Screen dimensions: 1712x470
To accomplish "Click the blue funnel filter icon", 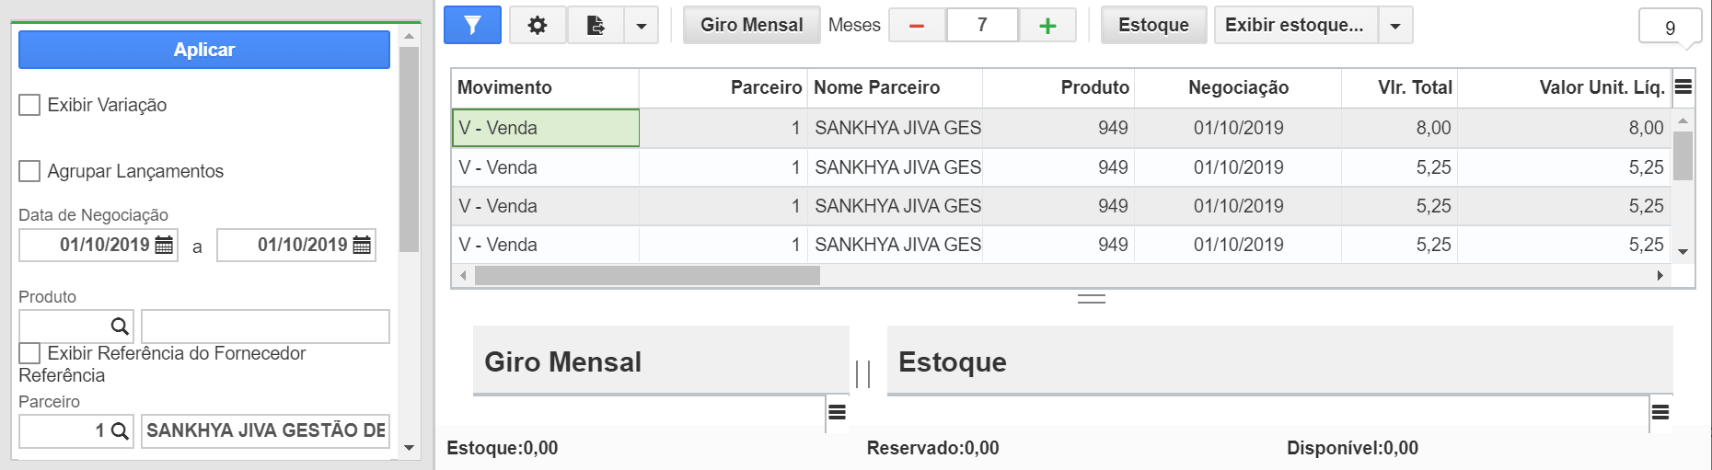I will pyautogui.click(x=472, y=25).
